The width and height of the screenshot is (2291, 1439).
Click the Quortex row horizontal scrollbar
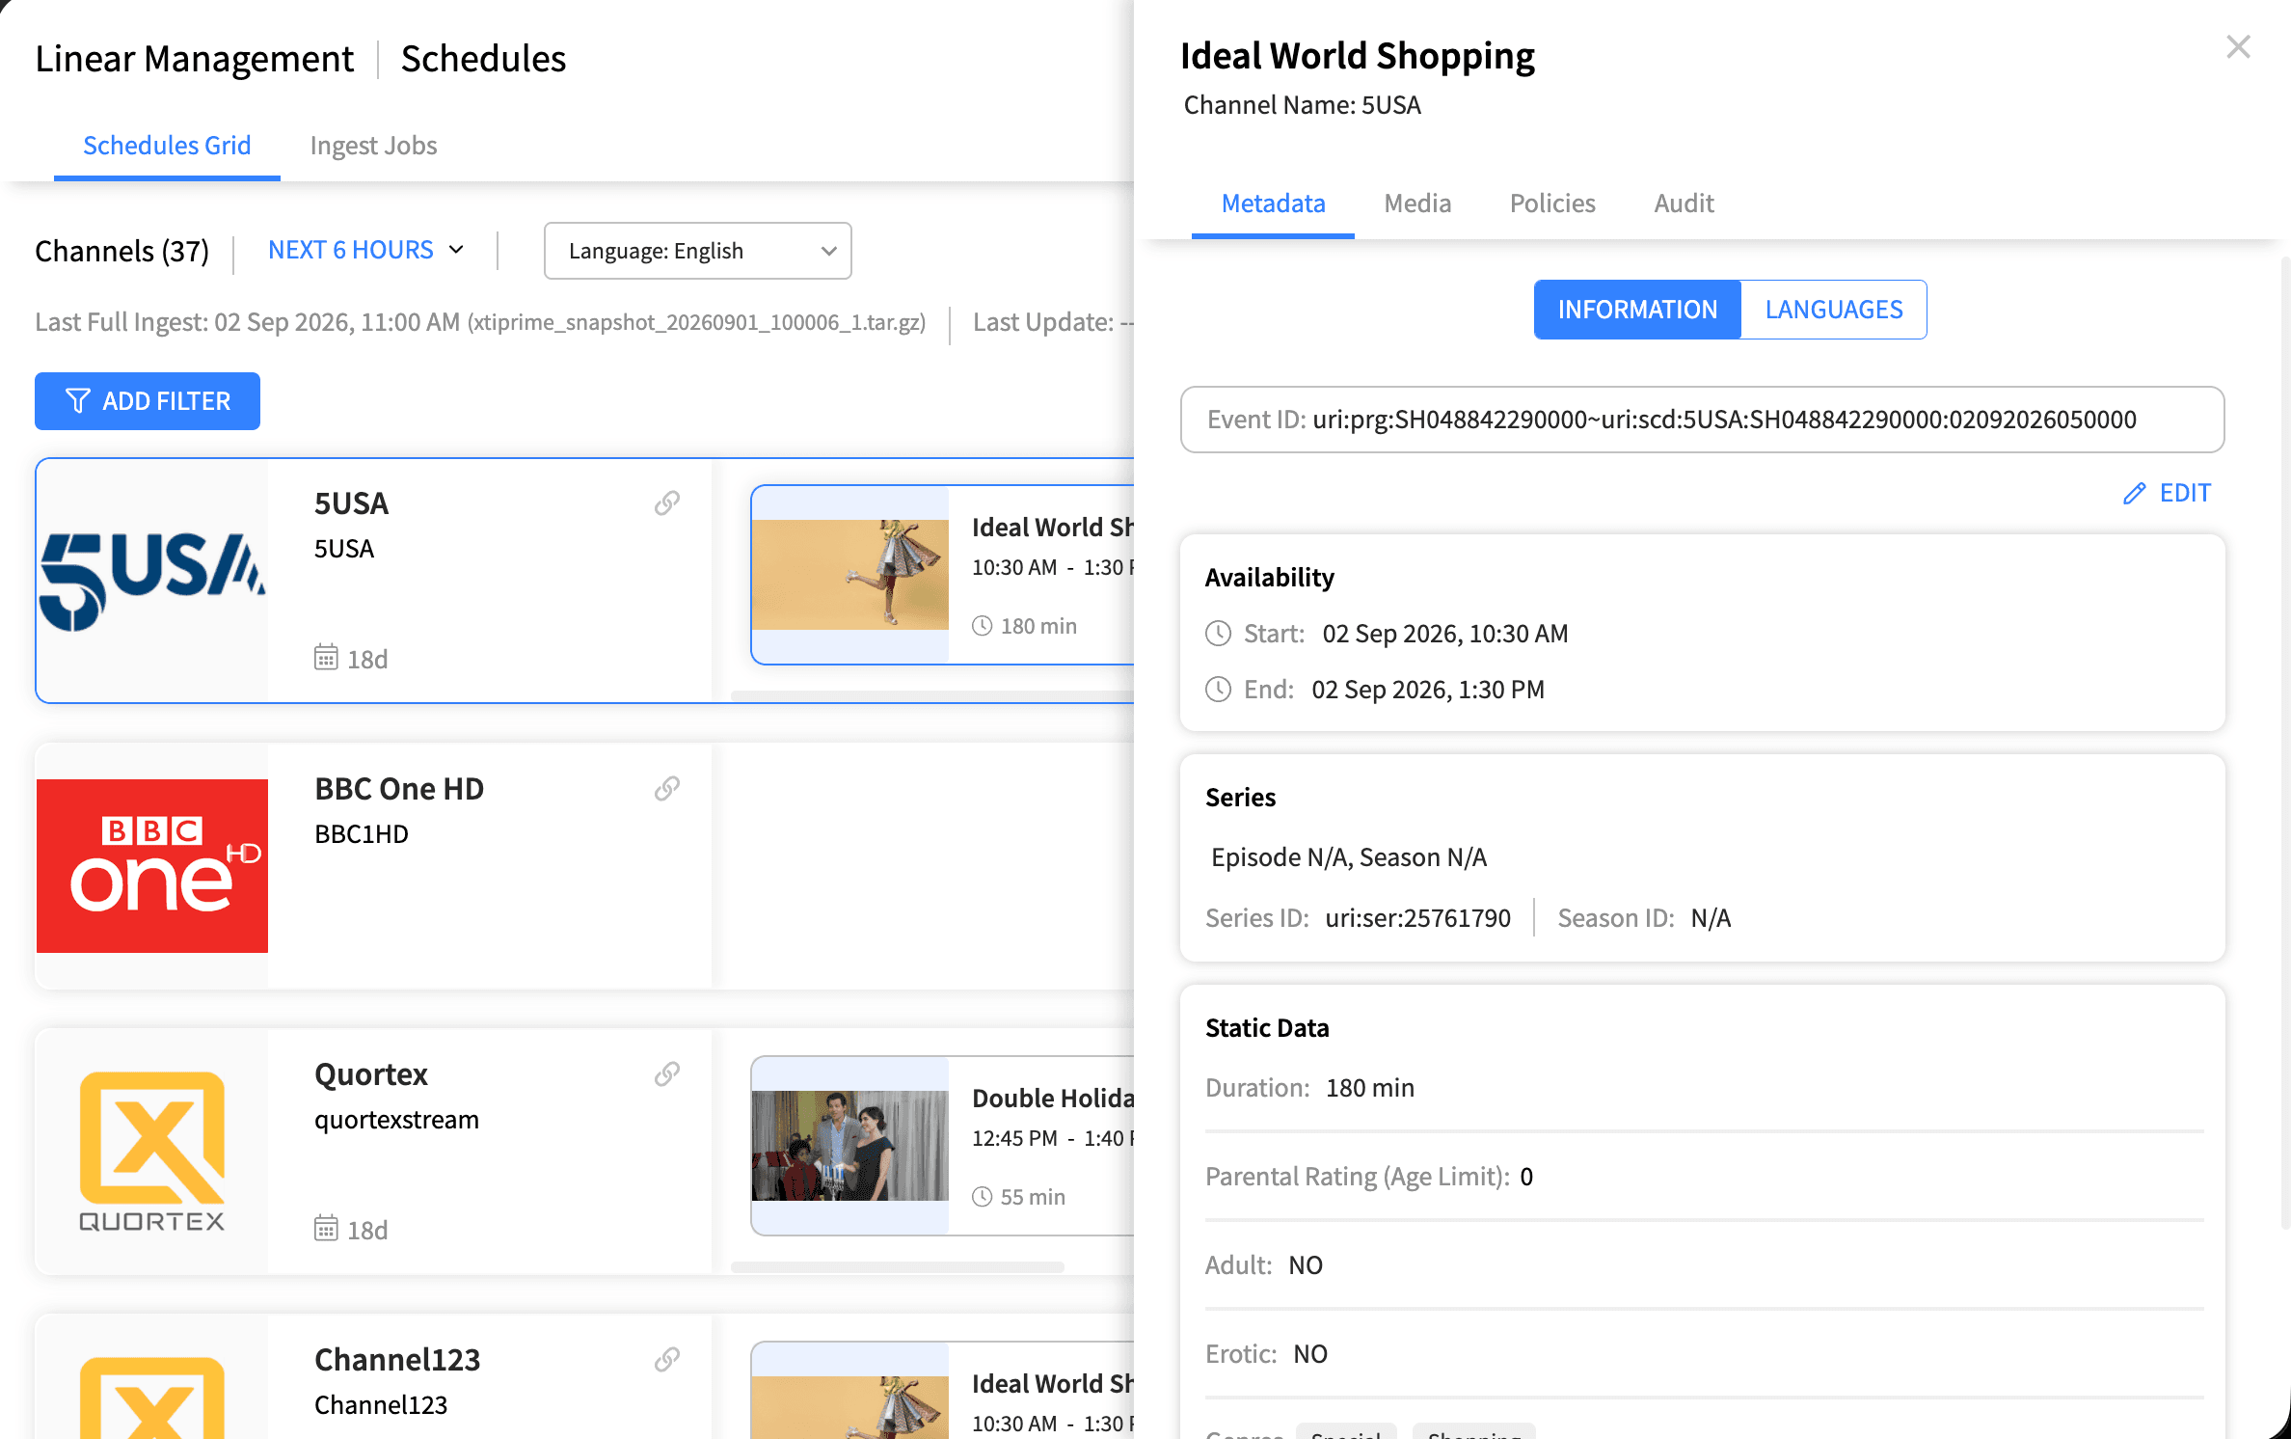click(897, 1266)
